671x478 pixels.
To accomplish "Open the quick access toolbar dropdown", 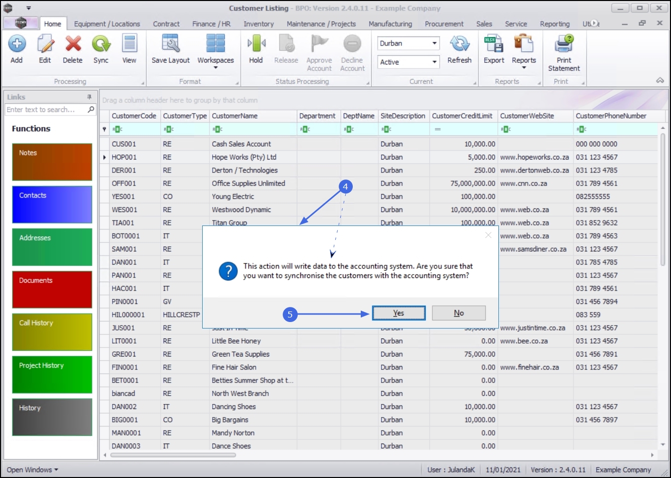I will tap(29, 8).
